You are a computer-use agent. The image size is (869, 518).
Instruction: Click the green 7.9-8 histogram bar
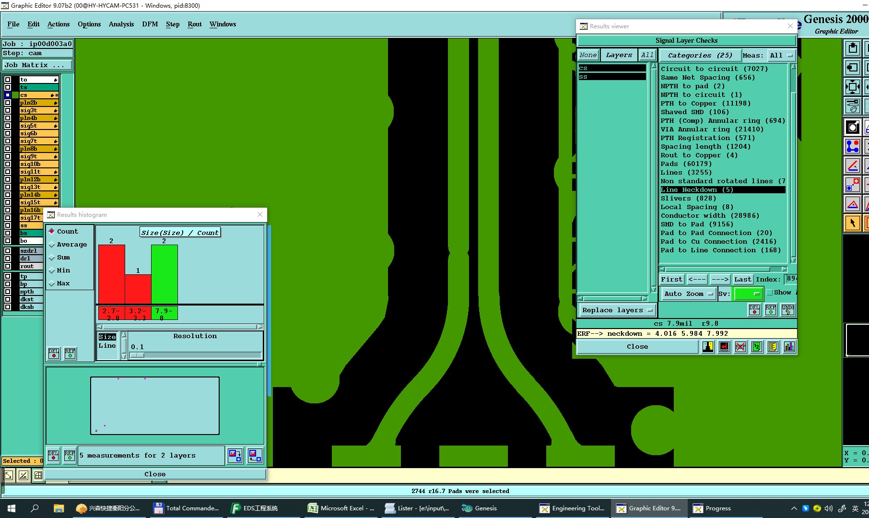pyautogui.click(x=164, y=274)
